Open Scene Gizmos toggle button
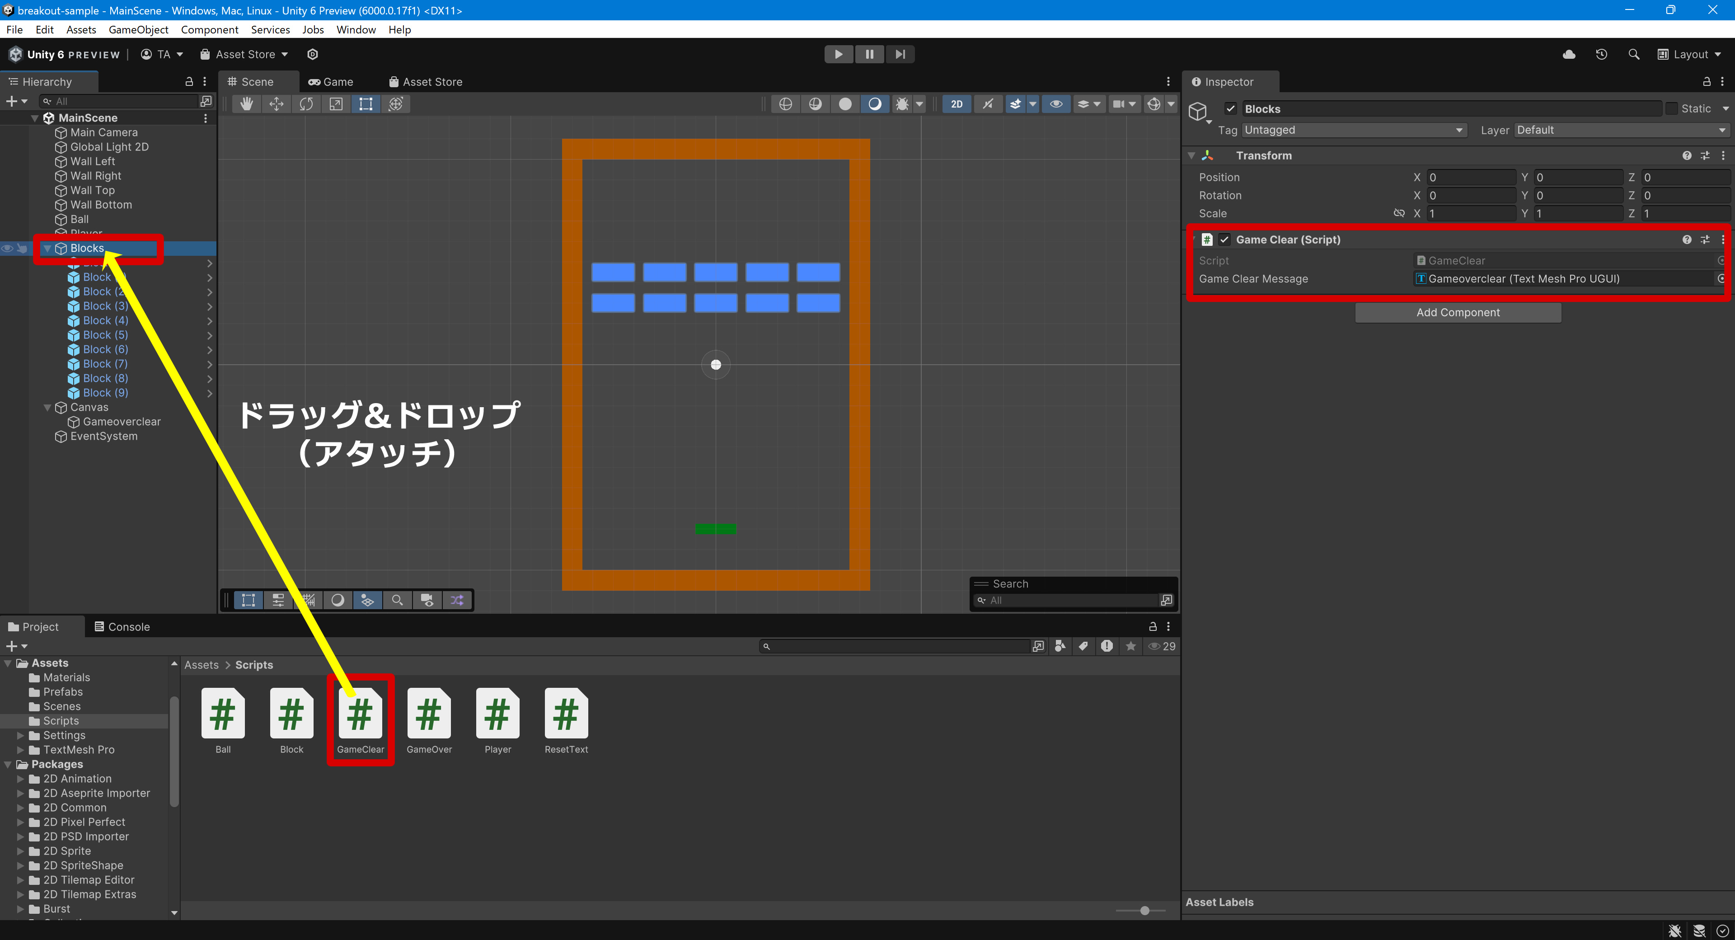This screenshot has height=940, width=1735. (1154, 104)
